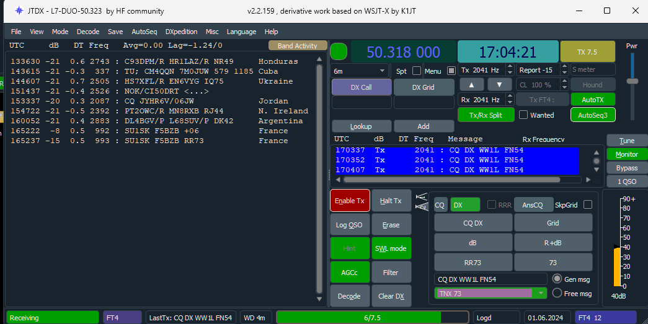
Task: Click the Halt Tx button
Action: point(391,201)
